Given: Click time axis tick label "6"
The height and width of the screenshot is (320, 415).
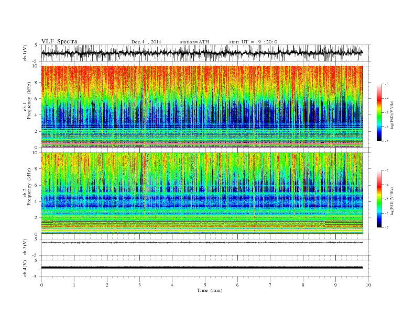Looking at the screenshot, I should click(237, 285).
